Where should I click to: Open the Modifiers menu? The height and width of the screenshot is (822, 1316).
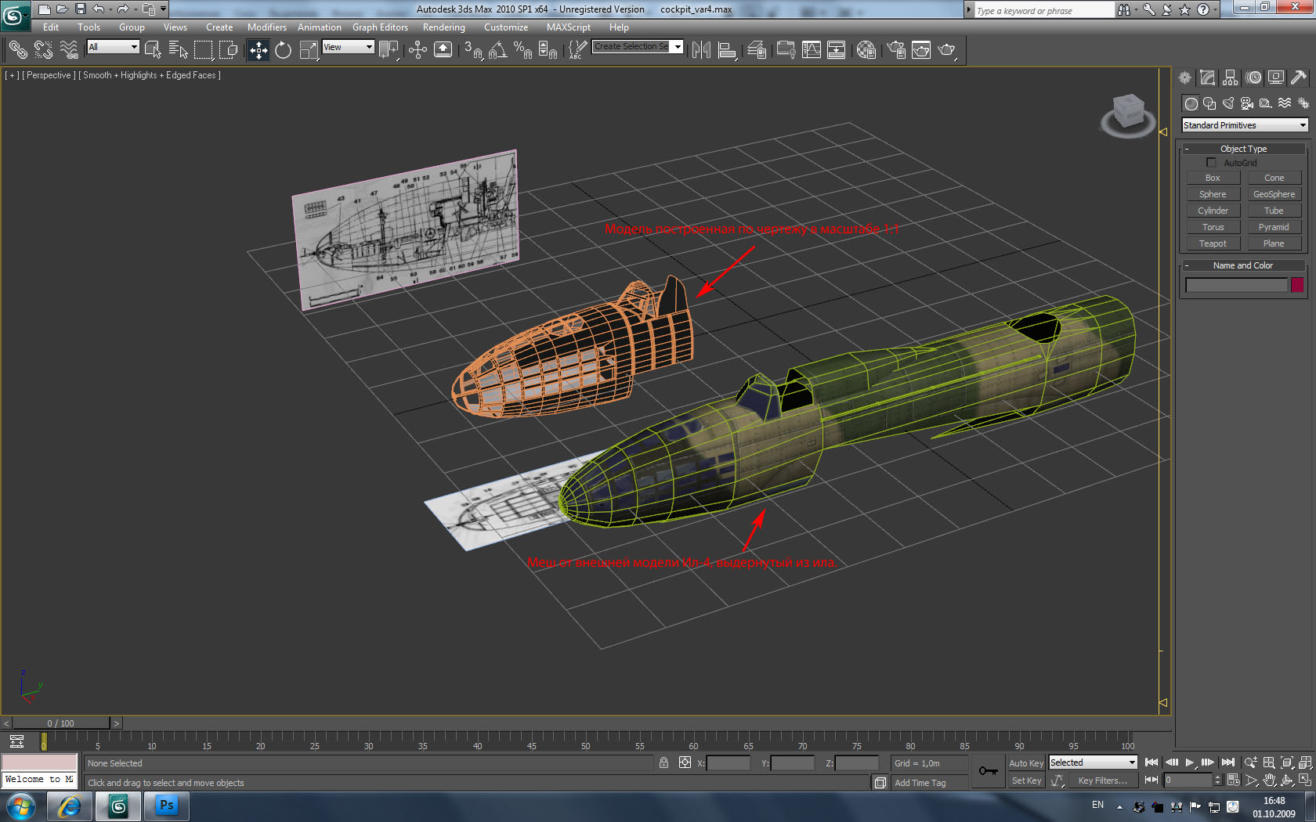click(266, 27)
